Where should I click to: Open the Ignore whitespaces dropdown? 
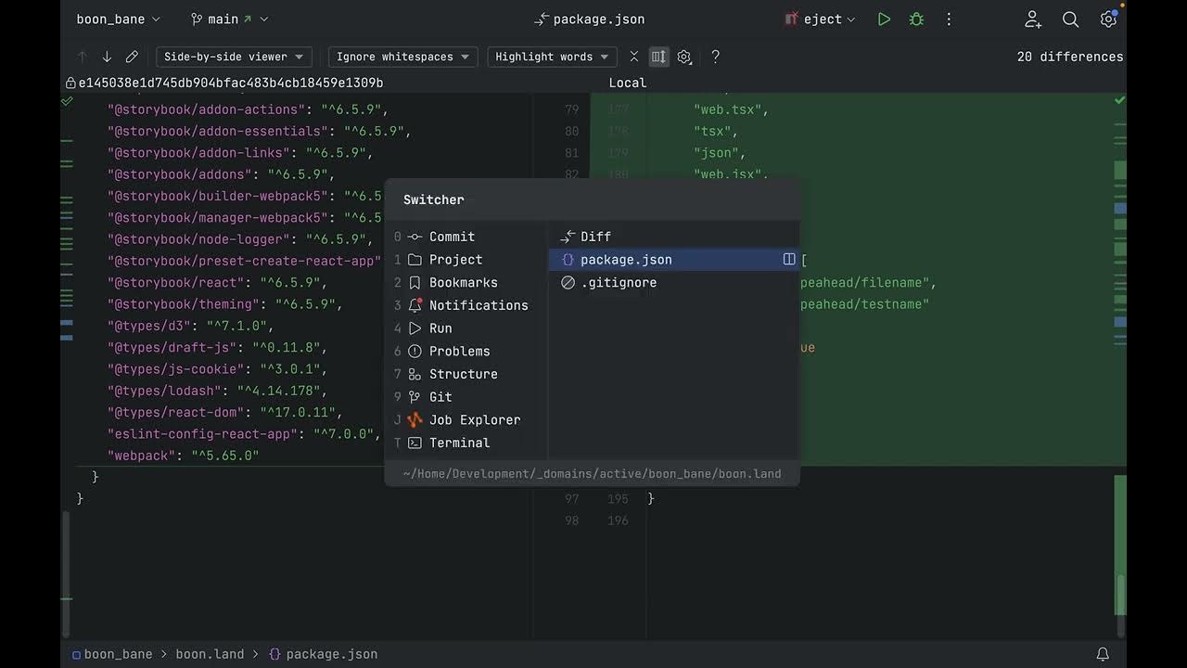click(403, 57)
